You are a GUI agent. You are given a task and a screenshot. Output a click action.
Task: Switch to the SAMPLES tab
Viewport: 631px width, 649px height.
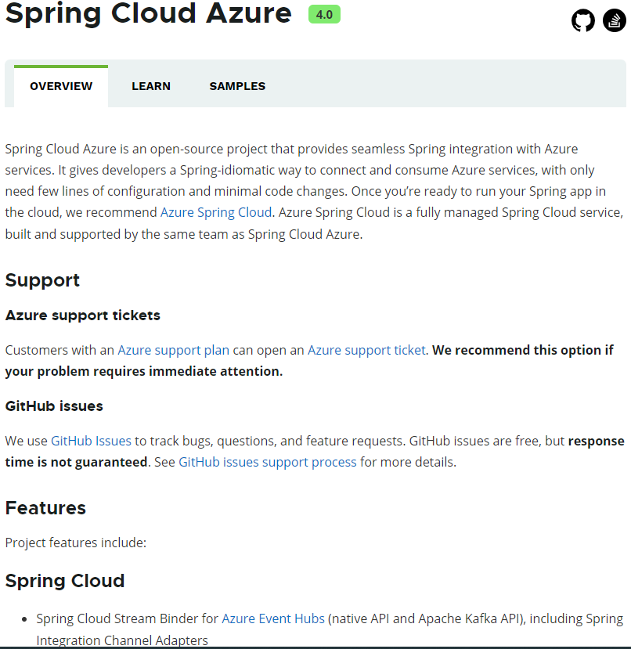coord(237,86)
